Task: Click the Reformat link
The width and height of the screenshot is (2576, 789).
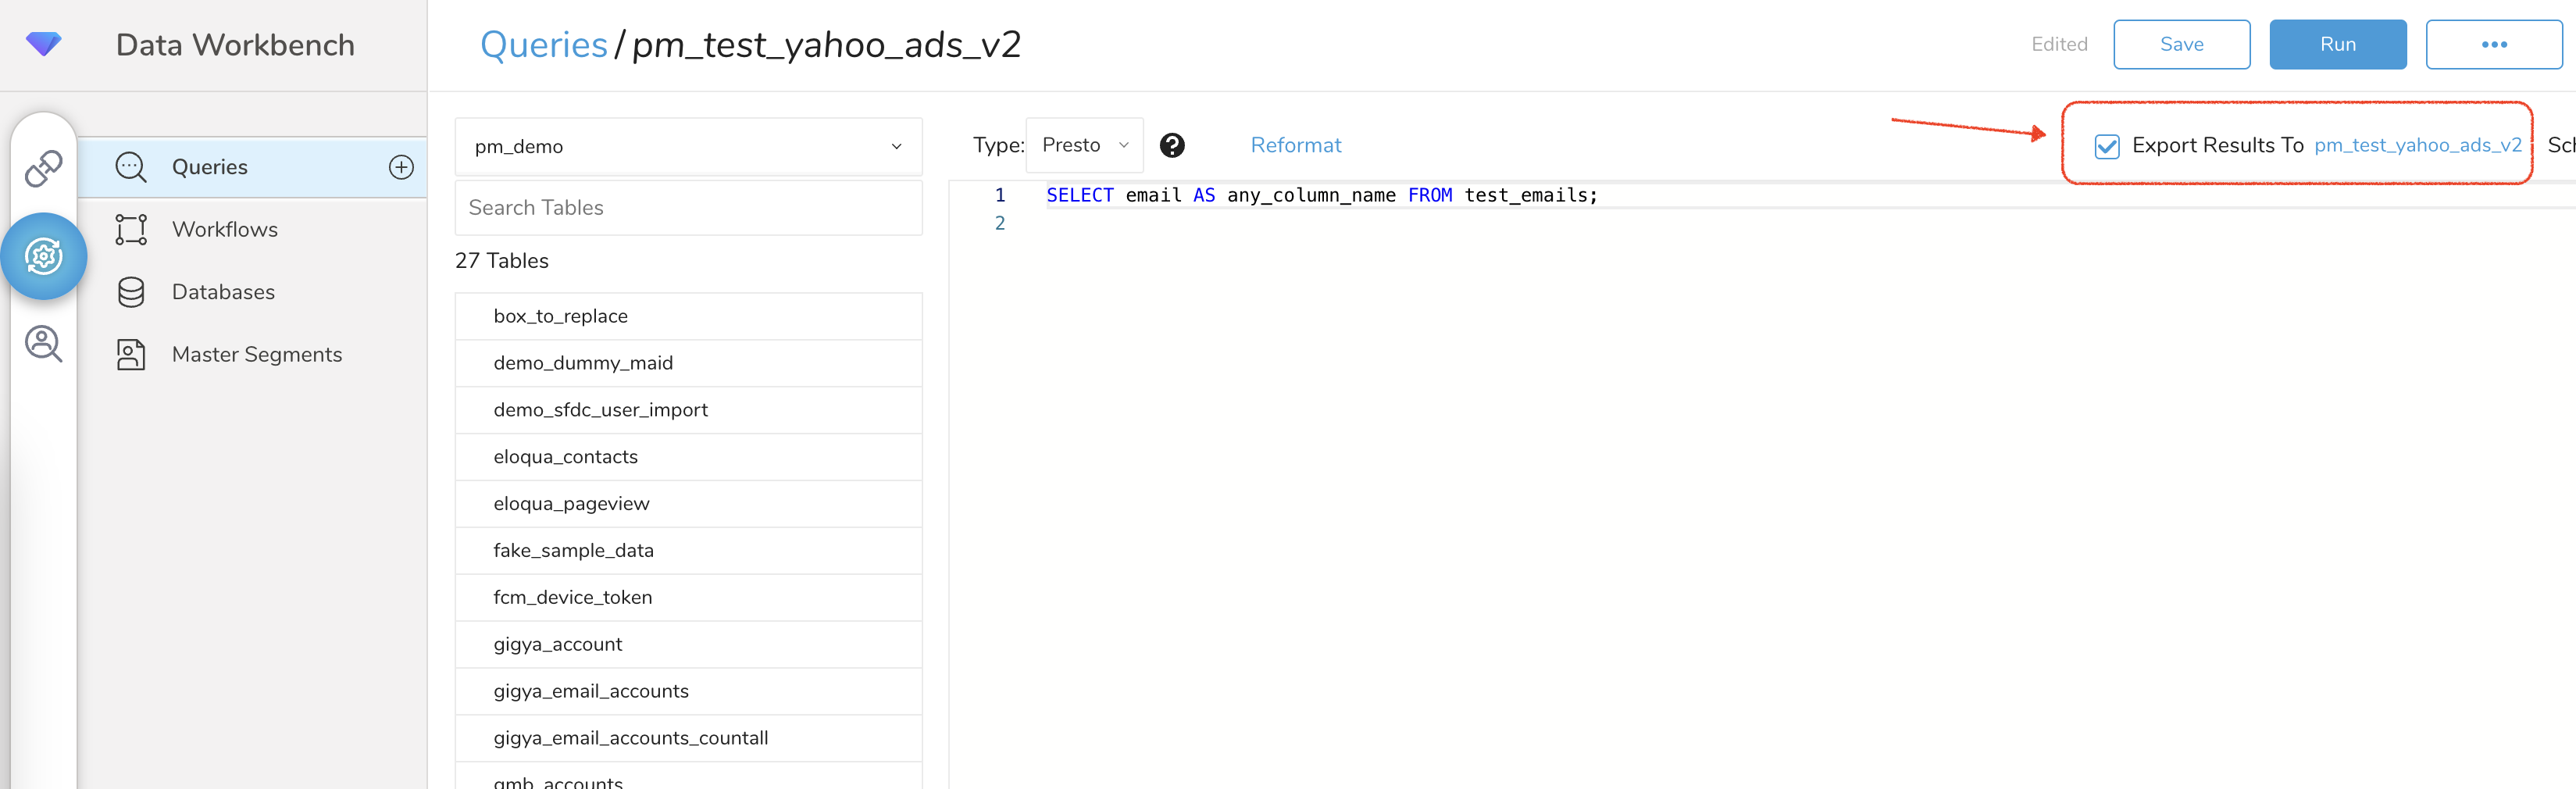Action: point(1295,146)
